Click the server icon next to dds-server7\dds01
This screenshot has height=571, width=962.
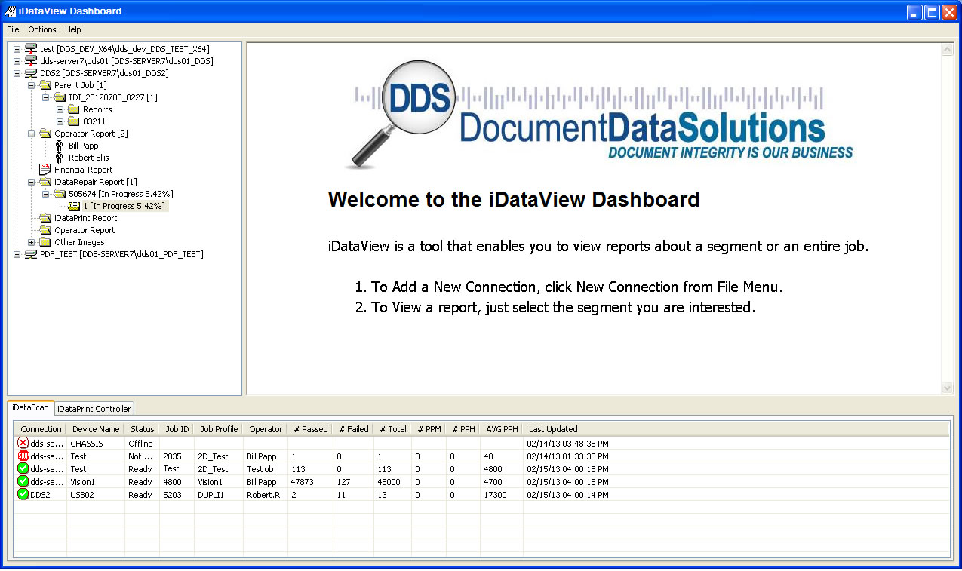point(31,61)
